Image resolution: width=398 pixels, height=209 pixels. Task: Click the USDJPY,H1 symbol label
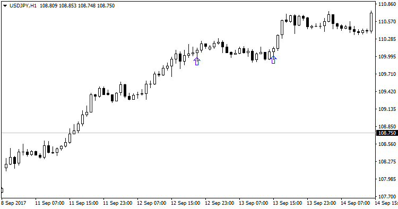point(23,6)
